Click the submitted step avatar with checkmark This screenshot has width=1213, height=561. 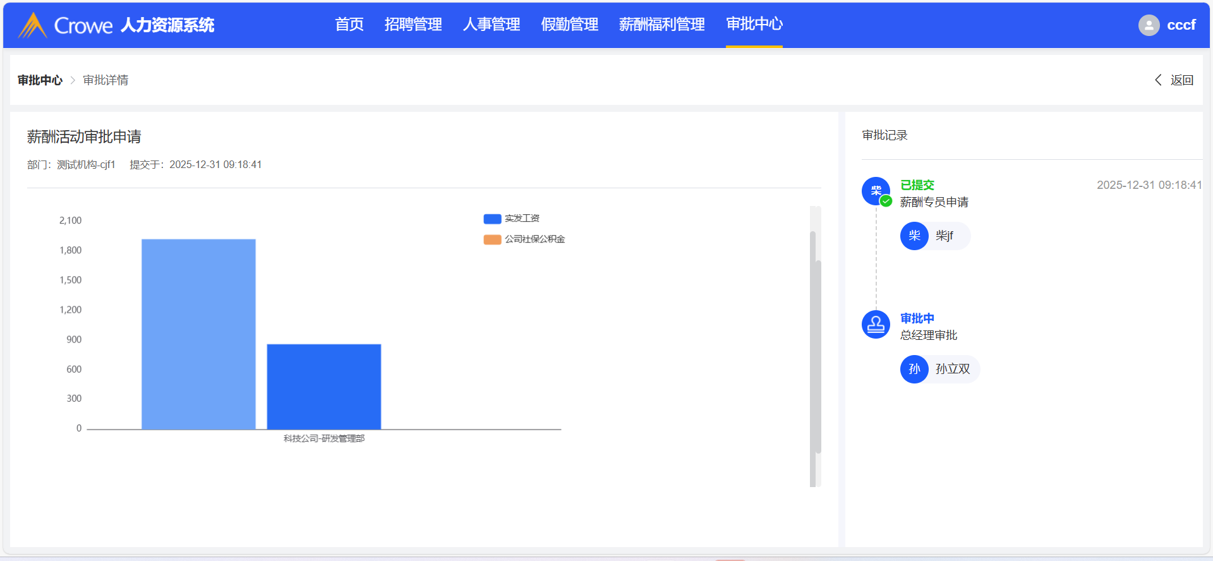pyautogui.click(x=876, y=191)
